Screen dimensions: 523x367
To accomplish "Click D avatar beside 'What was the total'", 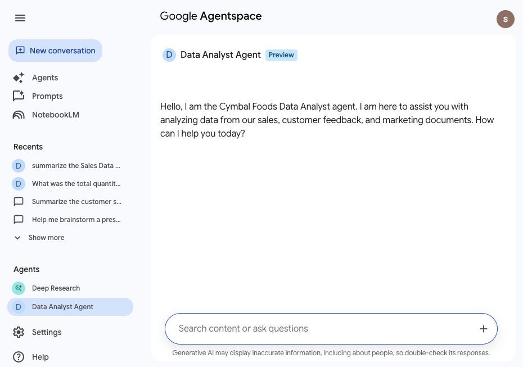I will coord(19,184).
